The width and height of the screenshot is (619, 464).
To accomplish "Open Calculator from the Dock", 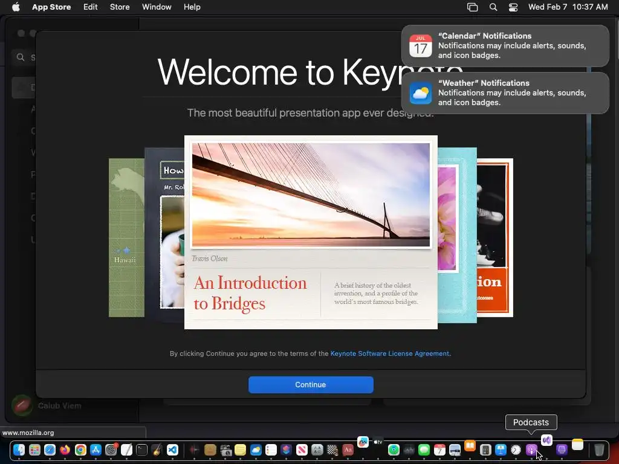I will [485, 449].
